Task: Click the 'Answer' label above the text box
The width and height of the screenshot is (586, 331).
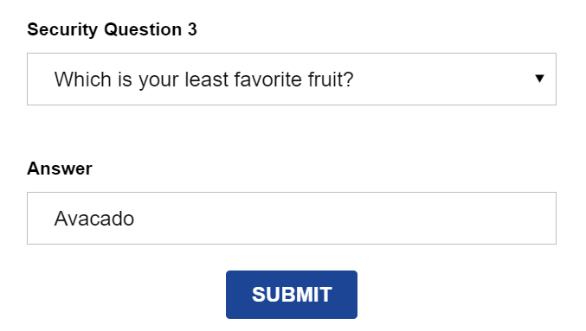Action: (x=60, y=169)
